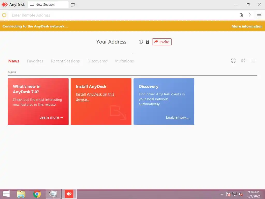Open the hamburger main menu
This screenshot has height=199, width=265.
(x=259, y=15)
